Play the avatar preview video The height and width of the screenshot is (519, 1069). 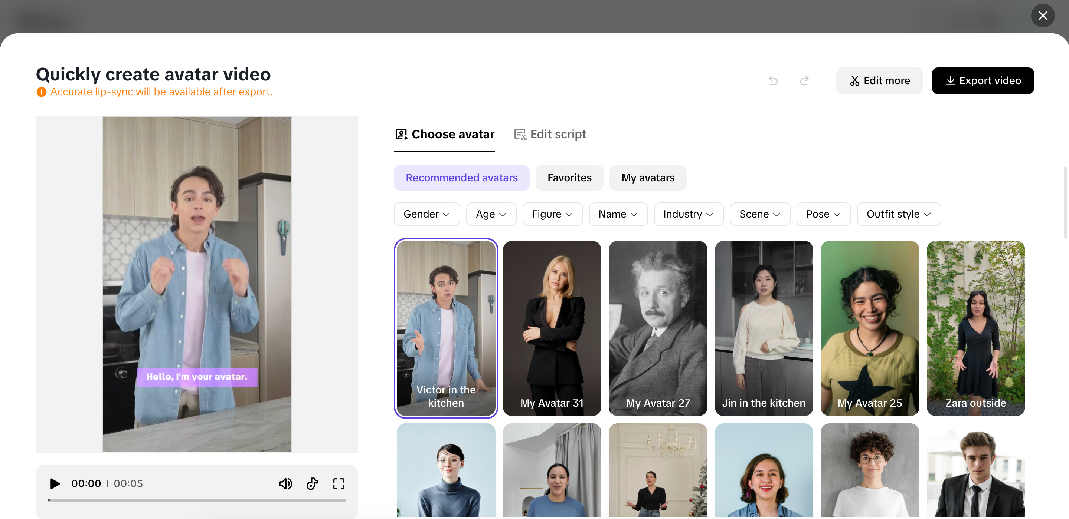click(x=54, y=483)
